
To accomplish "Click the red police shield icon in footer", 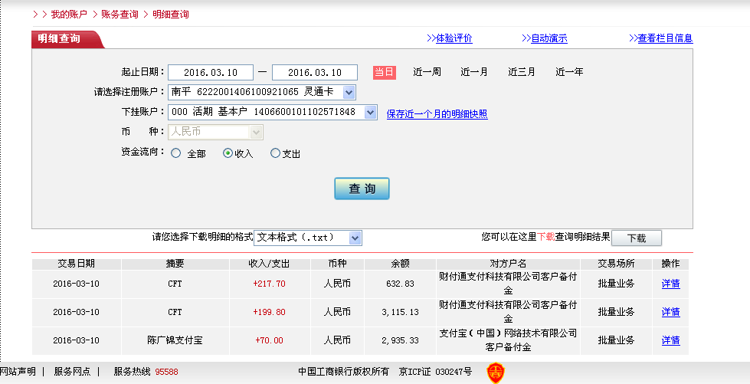I will point(496,373).
